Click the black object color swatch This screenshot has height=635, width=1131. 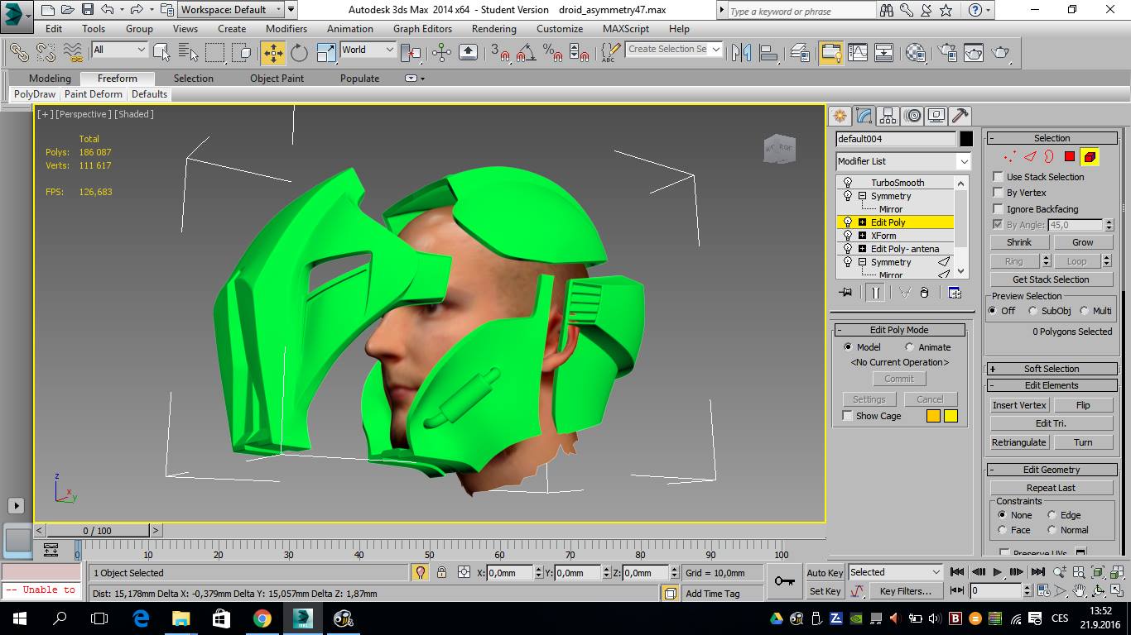tap(966, 139)
